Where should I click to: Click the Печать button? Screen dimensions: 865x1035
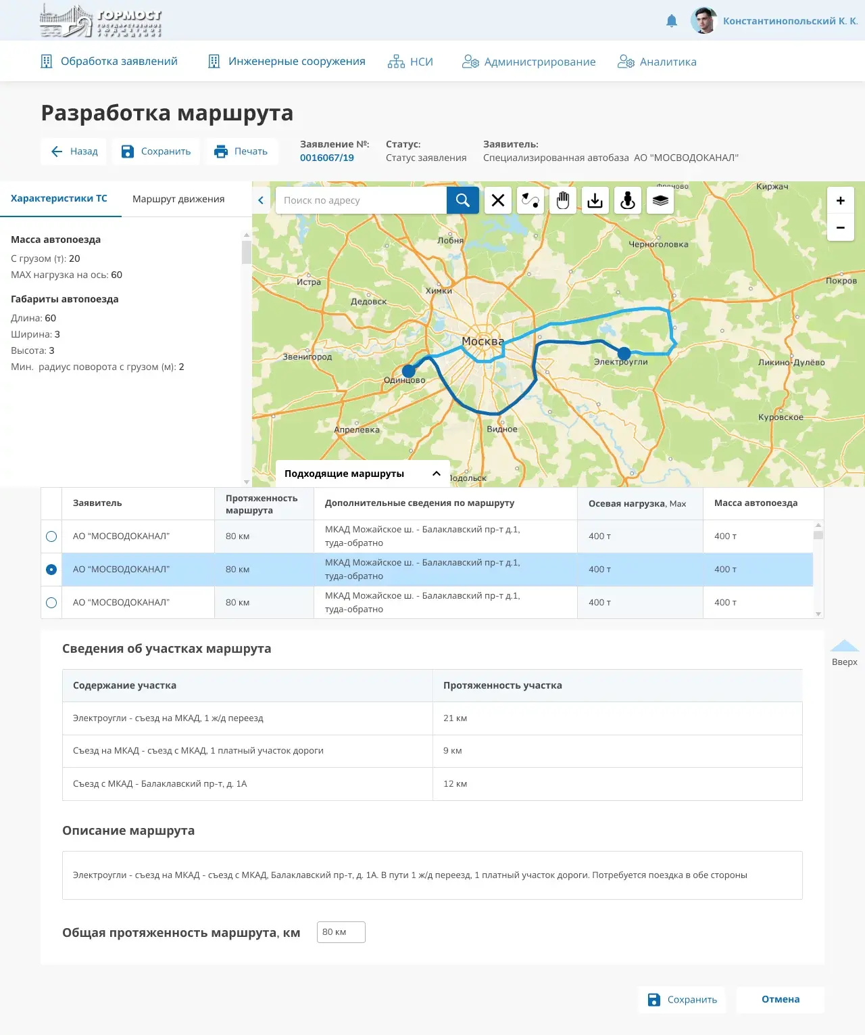pos(241,152)
